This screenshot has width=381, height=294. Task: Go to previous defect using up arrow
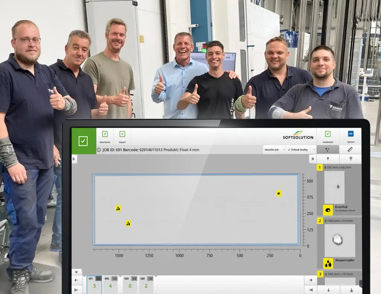pos(327,159)
